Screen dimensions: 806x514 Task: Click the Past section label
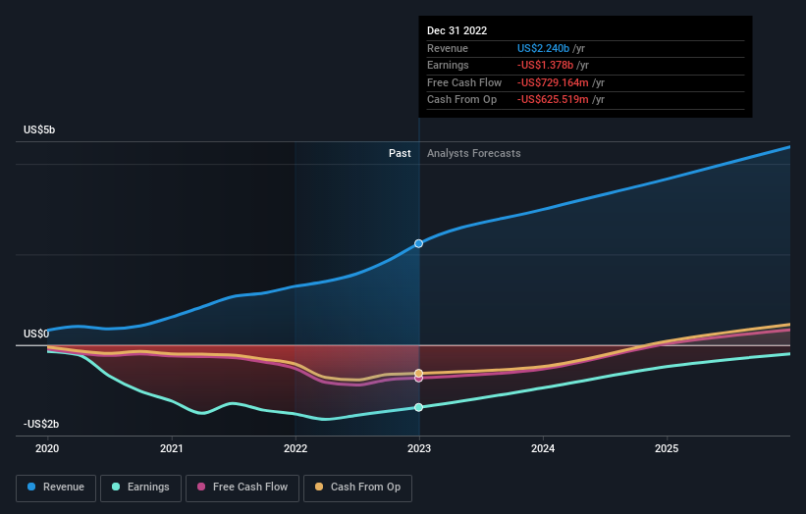tap(400, 153)
